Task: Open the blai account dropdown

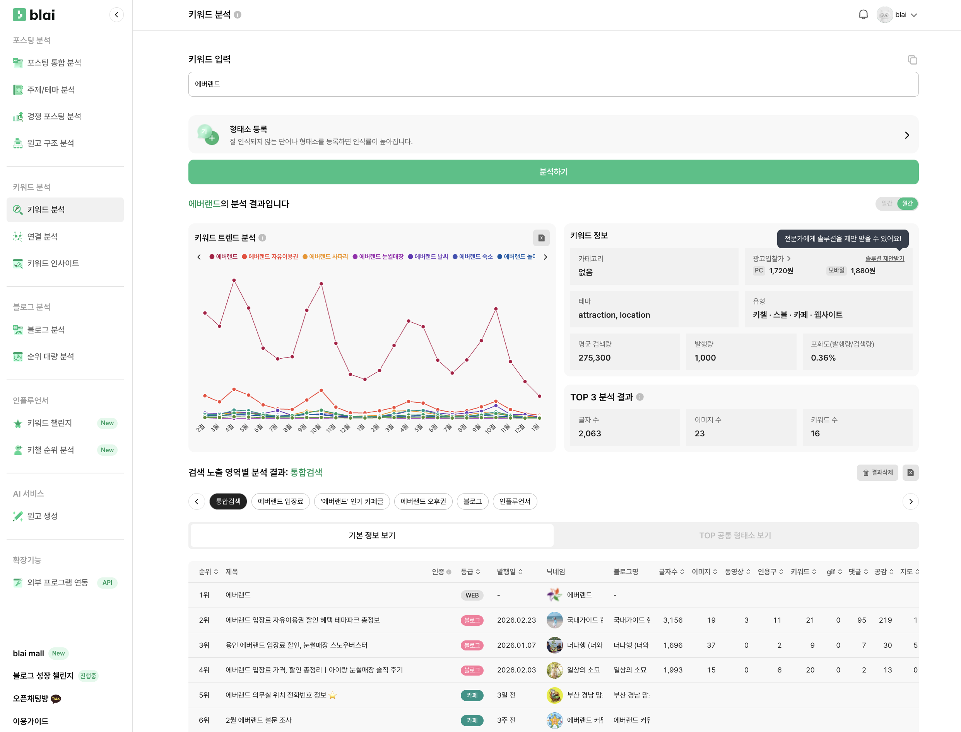Action: (897, 14)
